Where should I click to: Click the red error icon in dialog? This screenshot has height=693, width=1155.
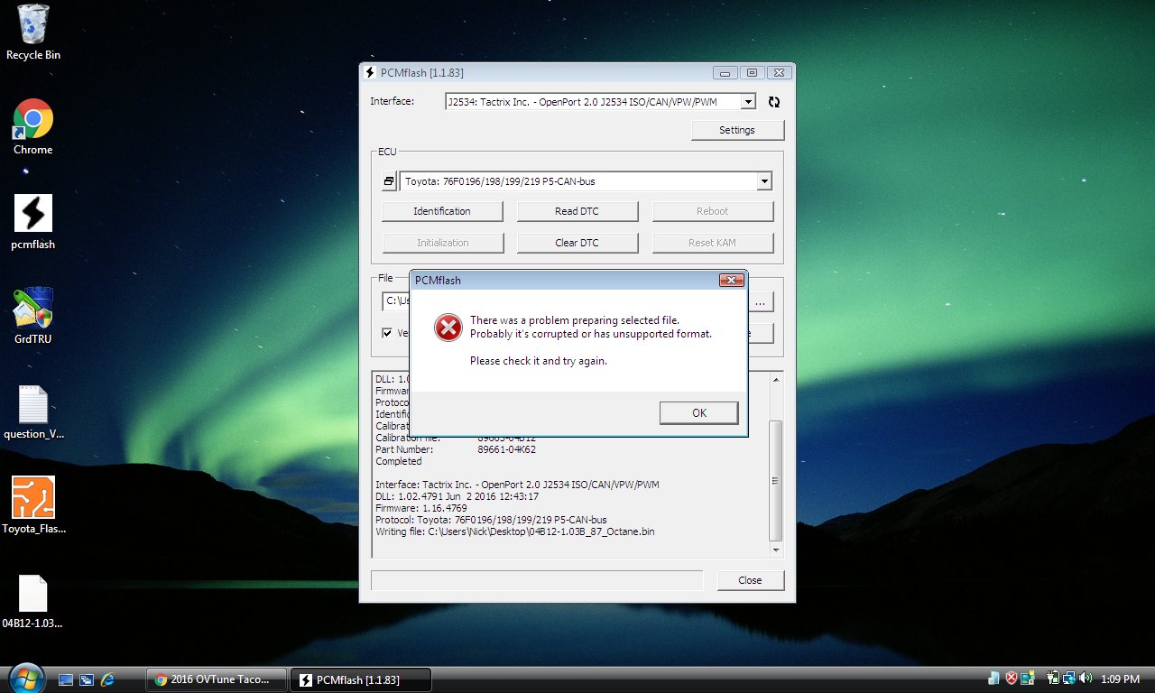coord(448,328)
